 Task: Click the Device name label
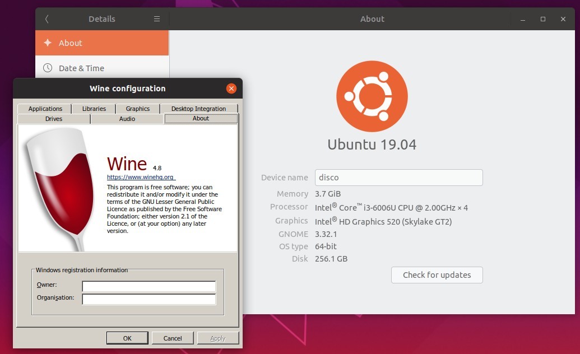coord(285,178)
